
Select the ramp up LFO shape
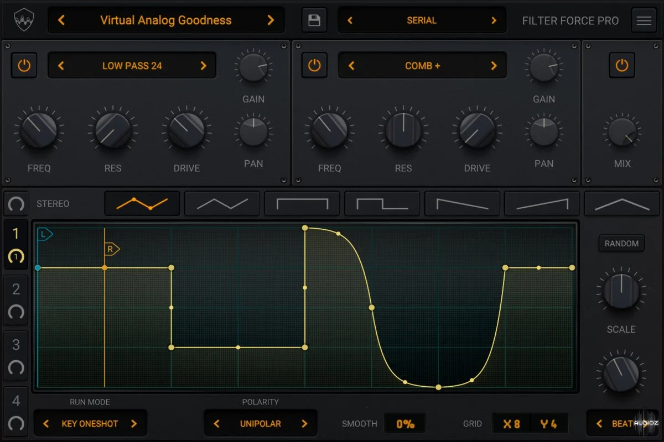pyautogui.click(x=542, y=203)
